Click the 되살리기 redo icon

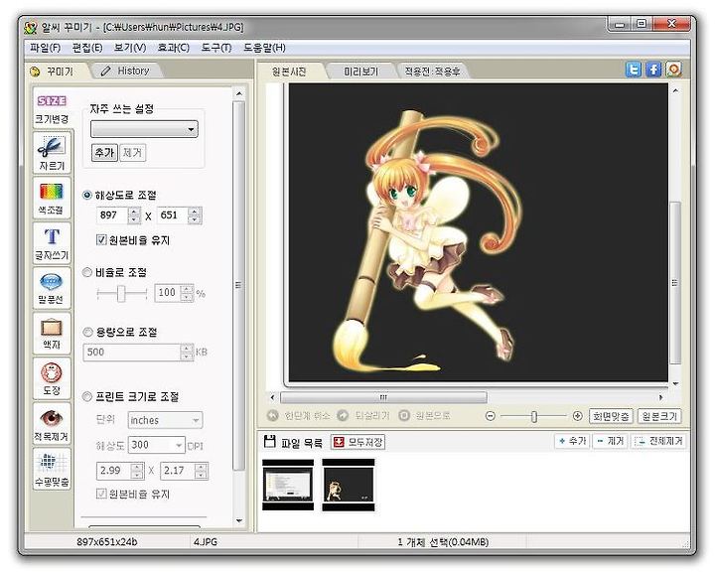pos(343,416)
